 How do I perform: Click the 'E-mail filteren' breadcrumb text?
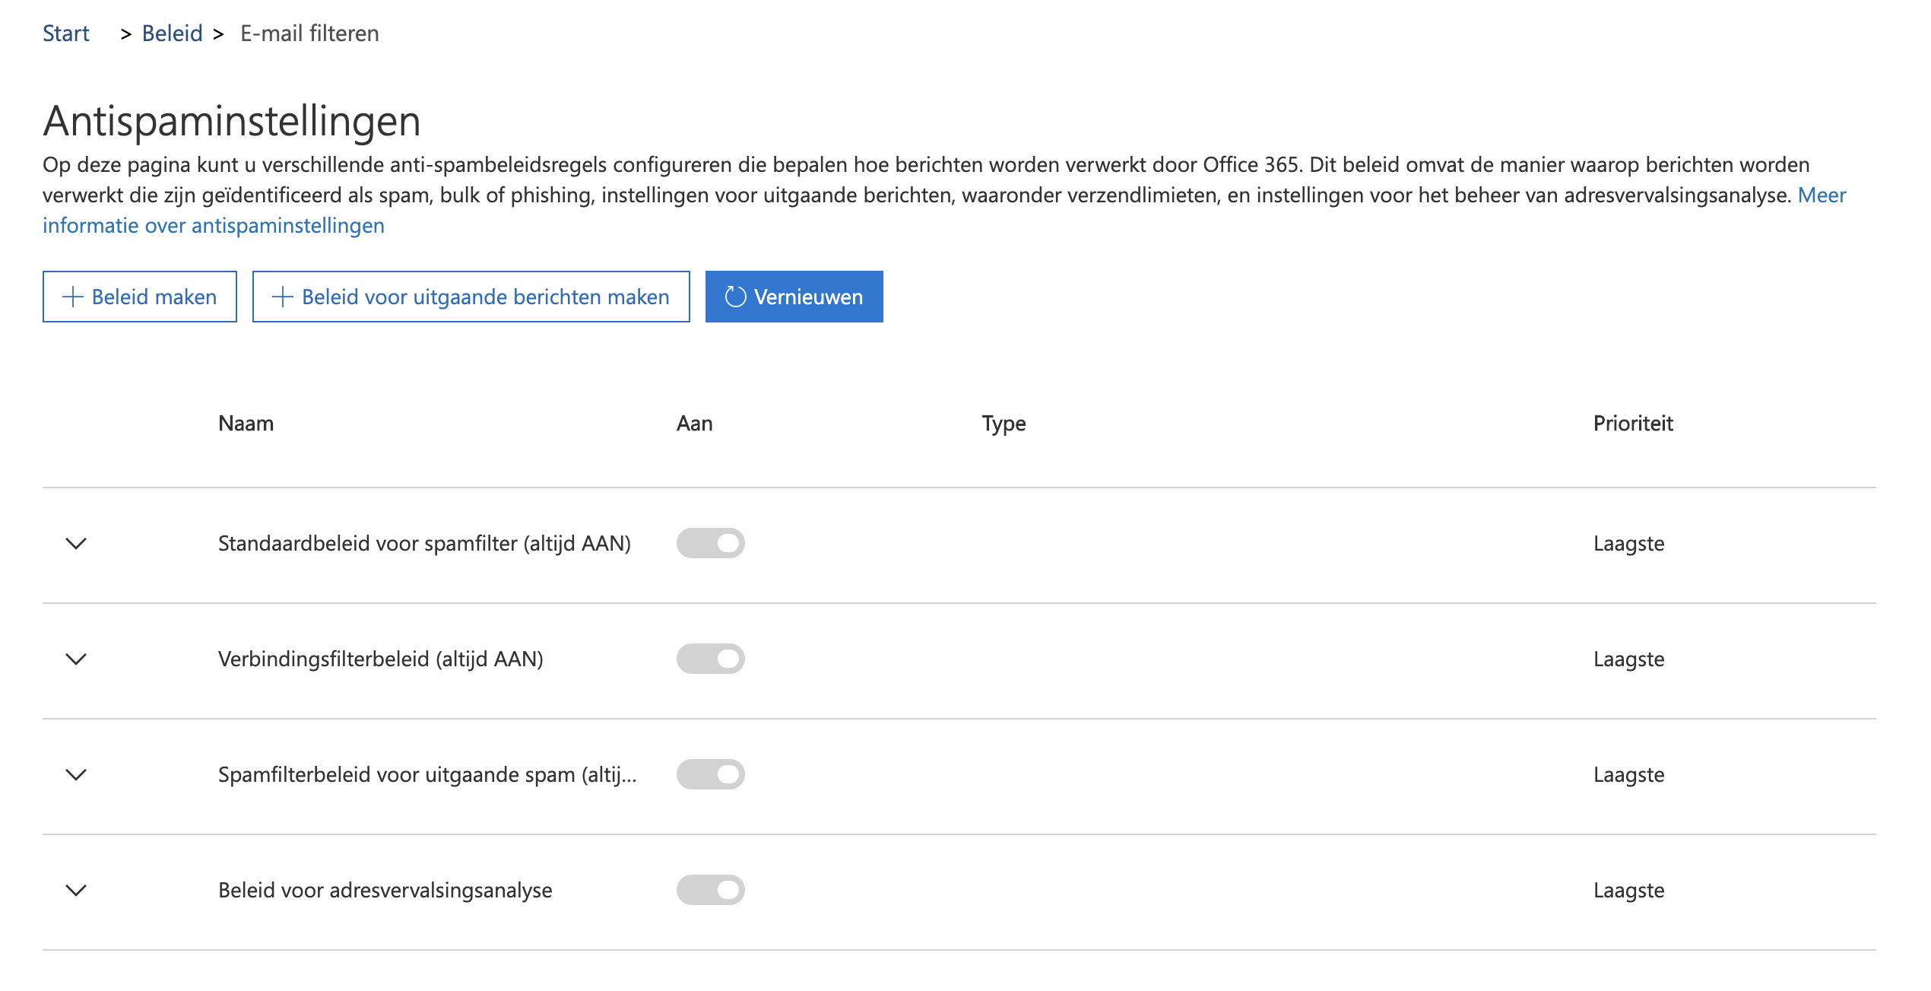(x=309, y=33)
